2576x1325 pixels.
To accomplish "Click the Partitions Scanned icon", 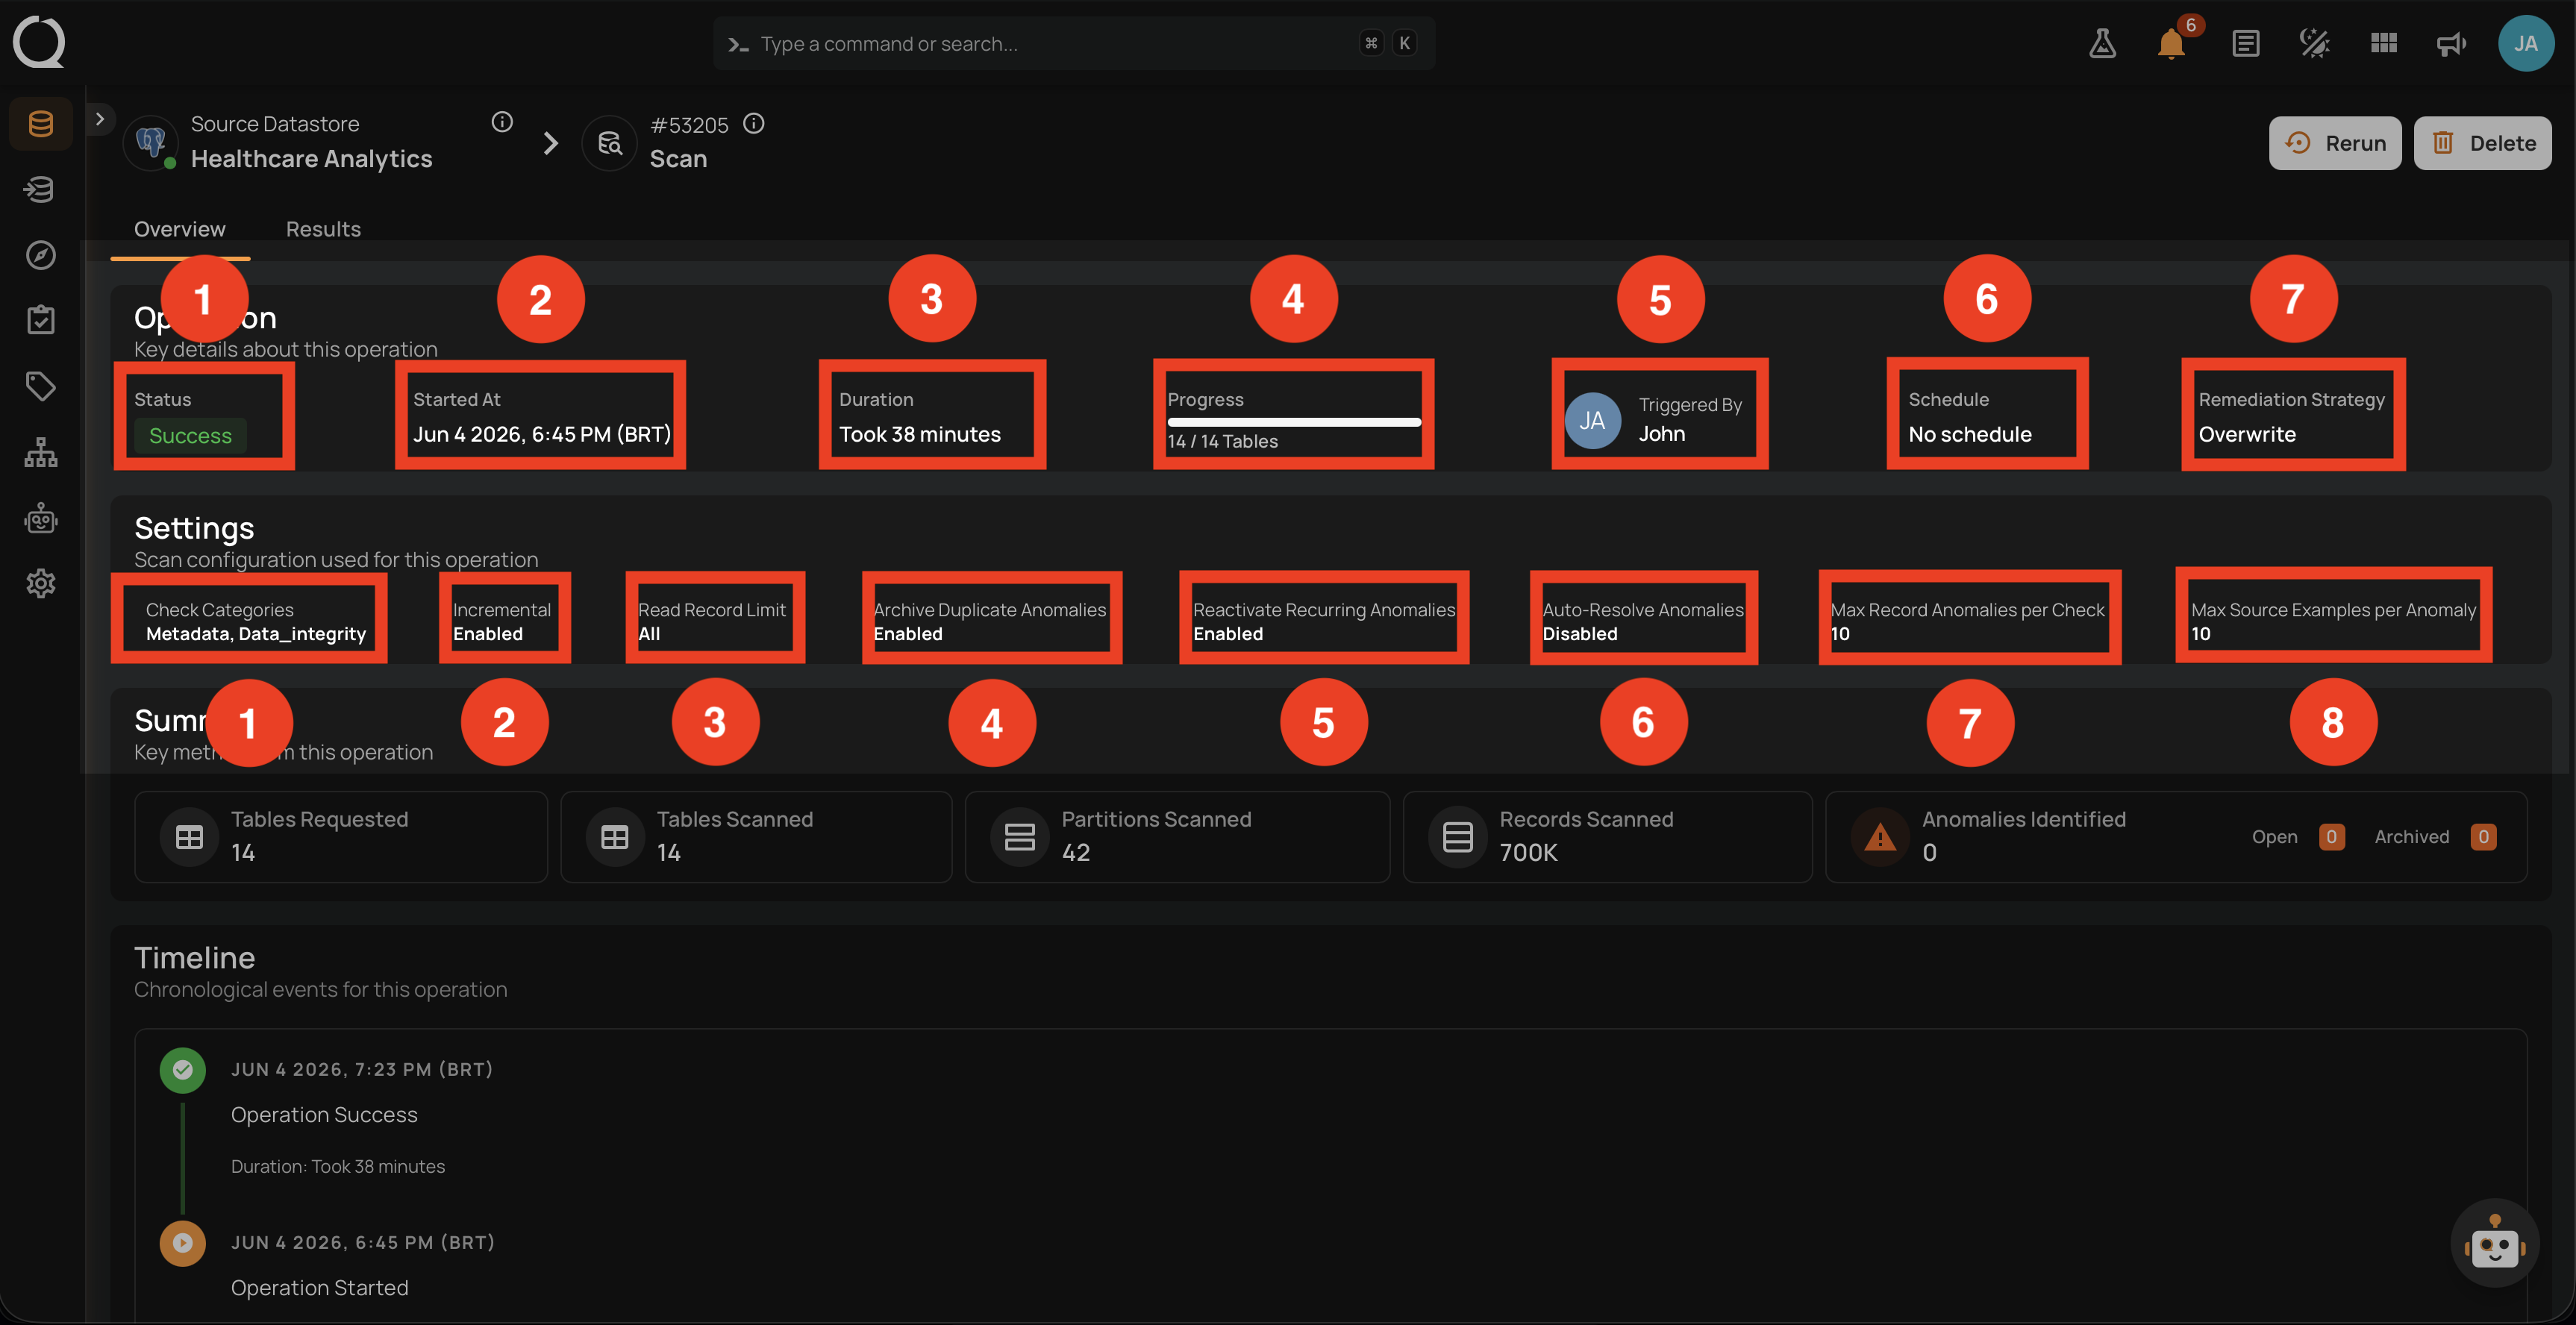I will pyautogui.click(x=1019, y=837).
